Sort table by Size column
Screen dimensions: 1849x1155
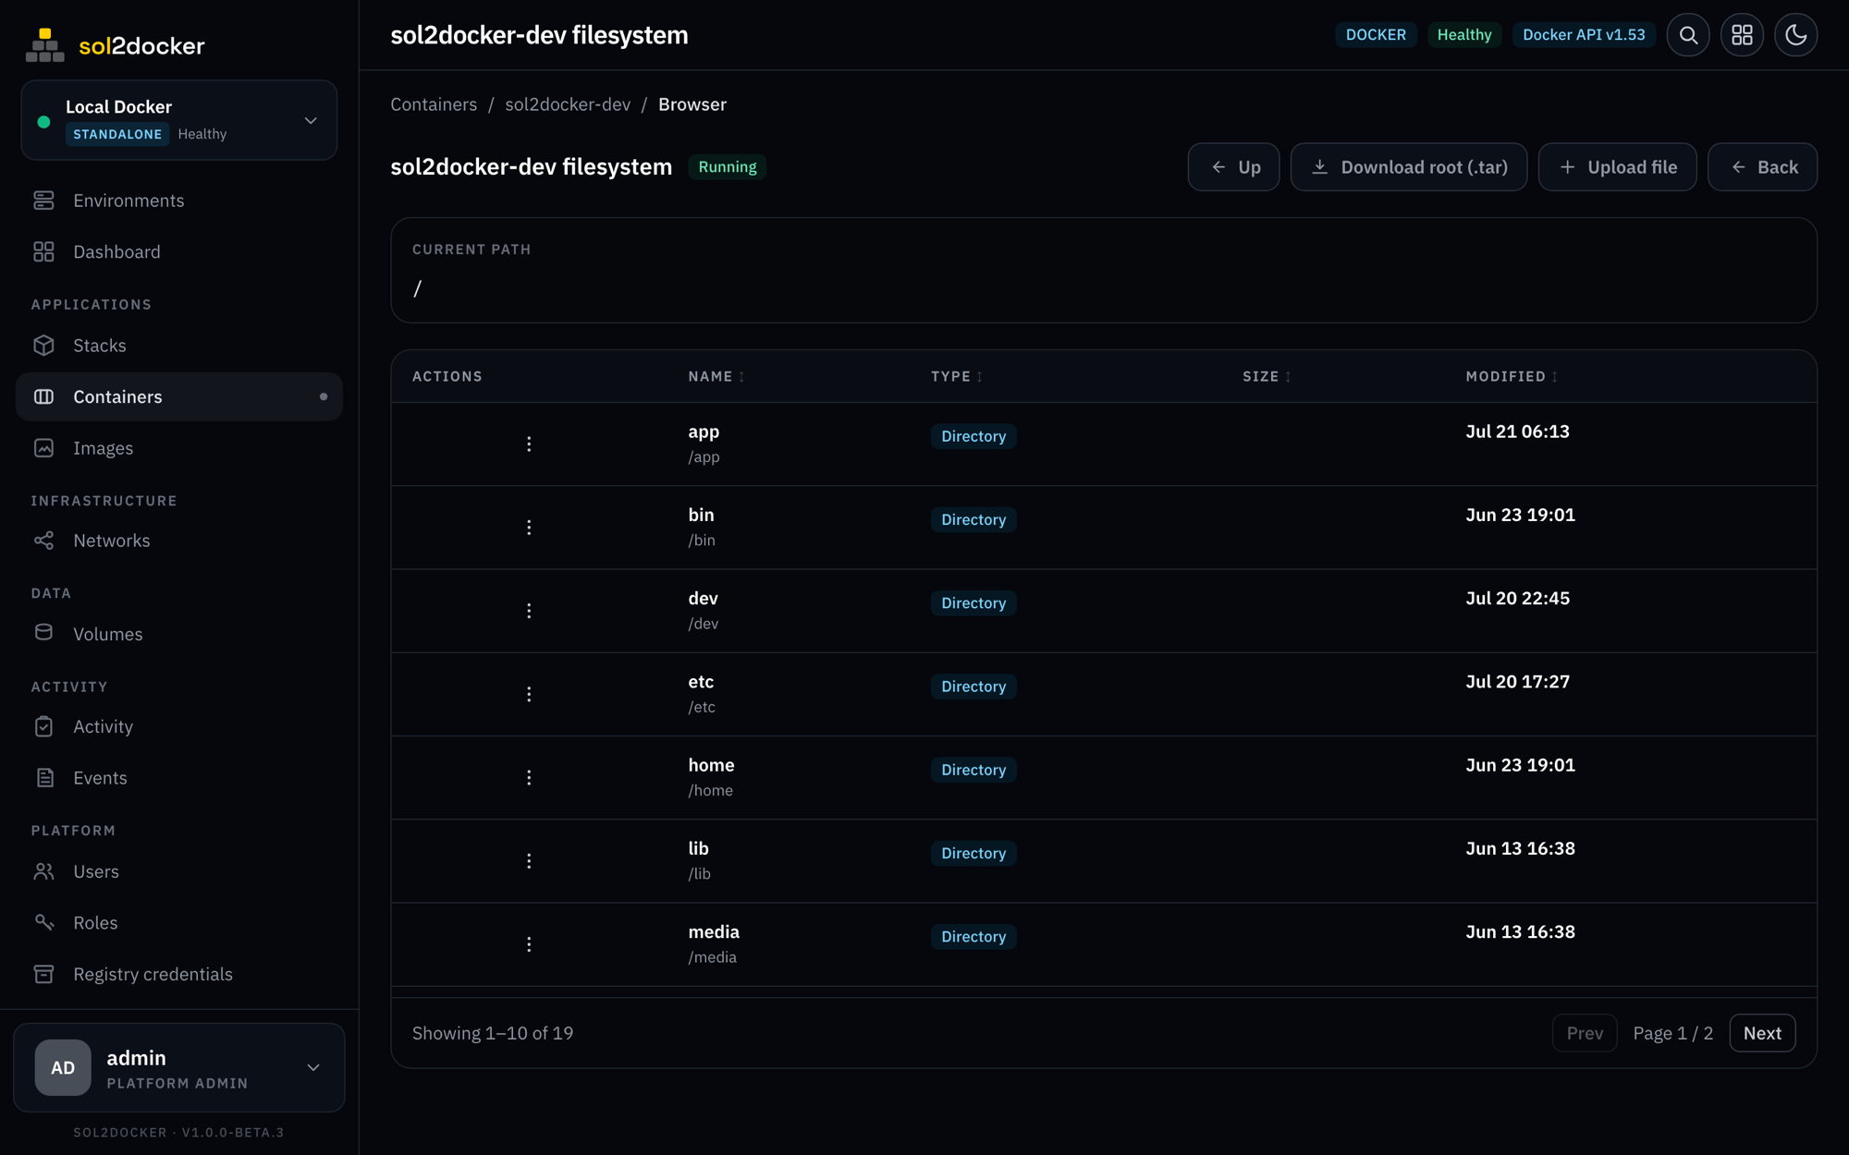pos(1267,376)
